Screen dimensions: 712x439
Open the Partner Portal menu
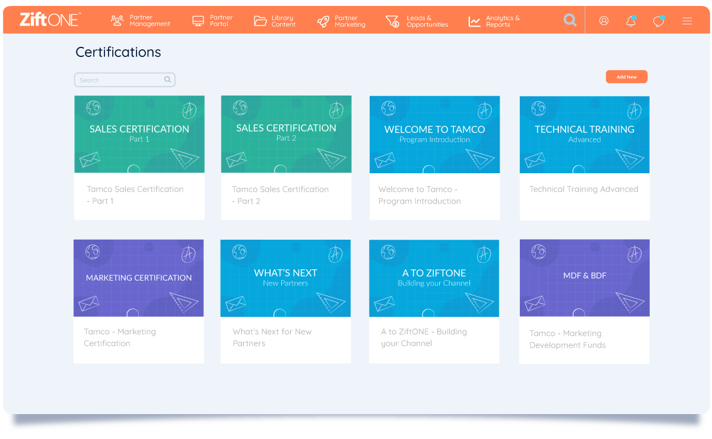click(x=212, y=21)
